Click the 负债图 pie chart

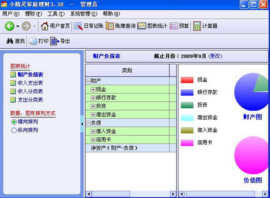[252, 155]
